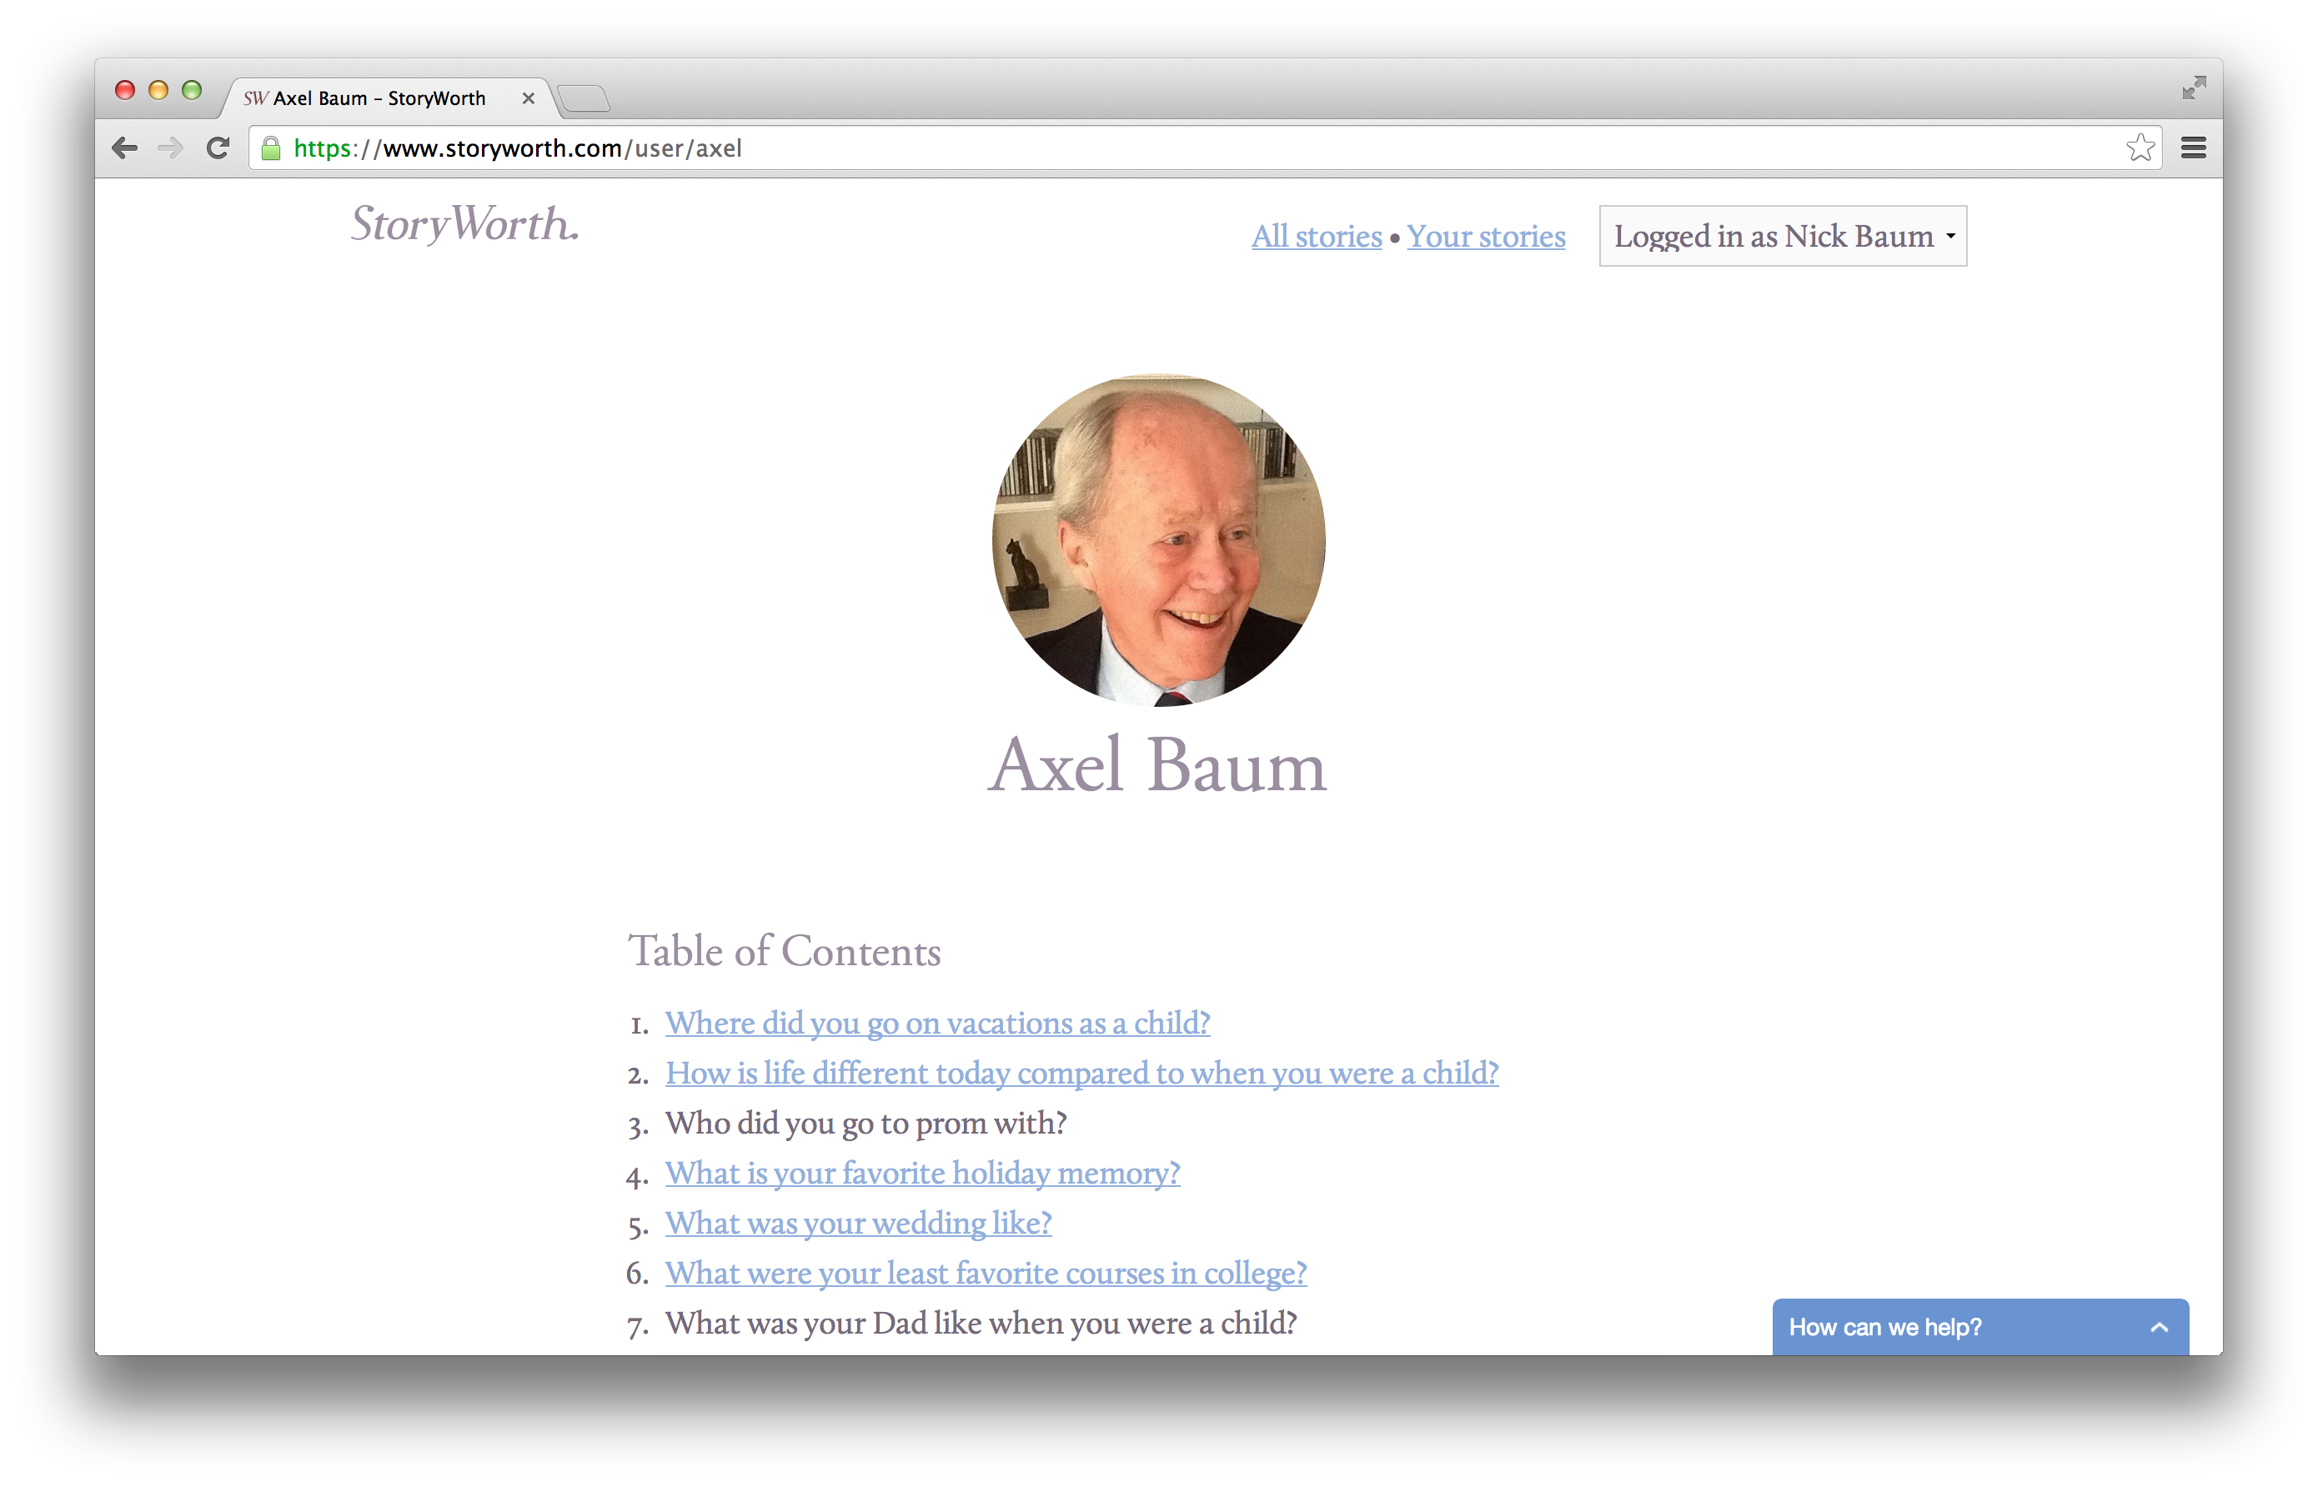Open the Your stories link
Viewport: 2318px width, 1487px height.
1486,237
